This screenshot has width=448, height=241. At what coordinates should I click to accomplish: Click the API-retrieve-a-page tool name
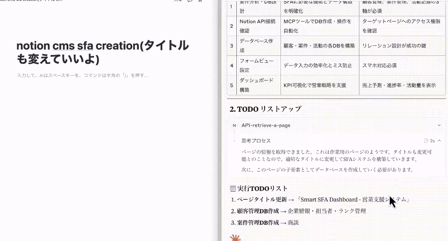coord(266,125)
